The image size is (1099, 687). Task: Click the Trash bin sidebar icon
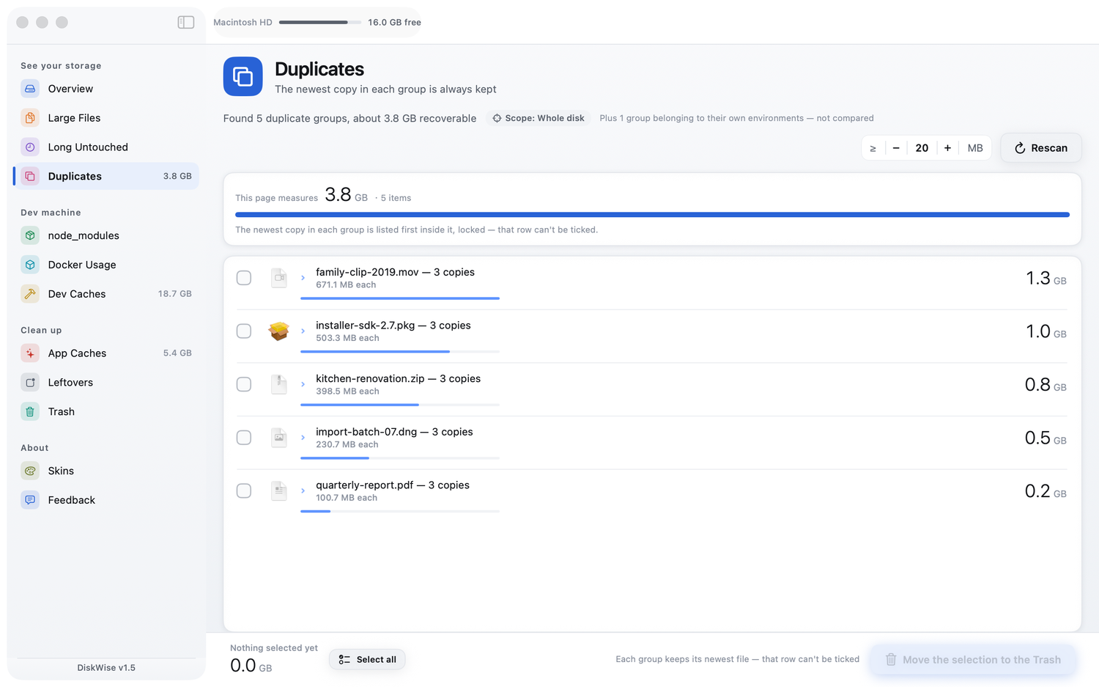tap(30, 412)
